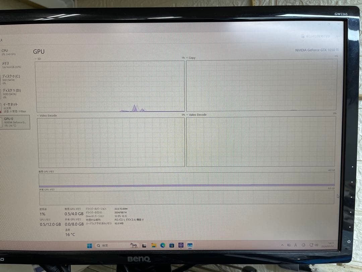Open Microsoft Store from the taskbar
Viewport: 362px width, 272px height.
[172, 245]
